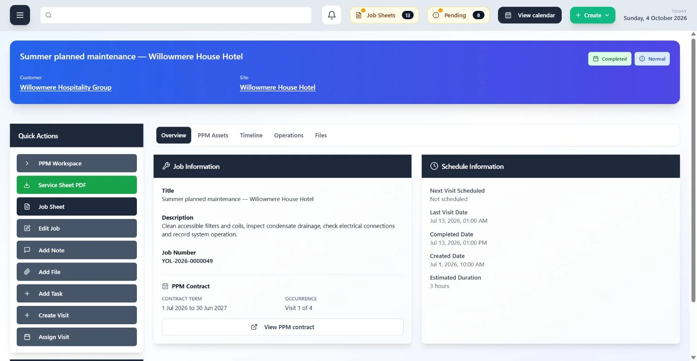Open the Pending counter button
Viewport: 697px width, 361px height.
pyautogui.click(x=458, y=15)
